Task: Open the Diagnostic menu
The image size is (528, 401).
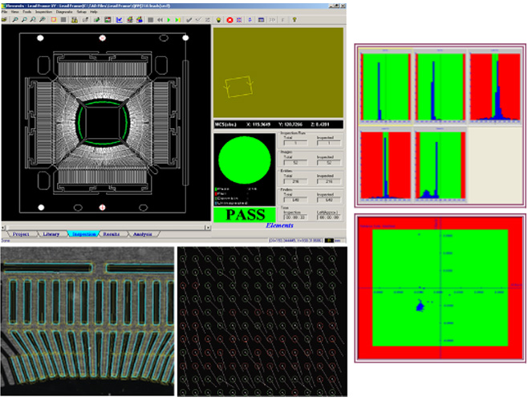Action: [x=64, y=12]
